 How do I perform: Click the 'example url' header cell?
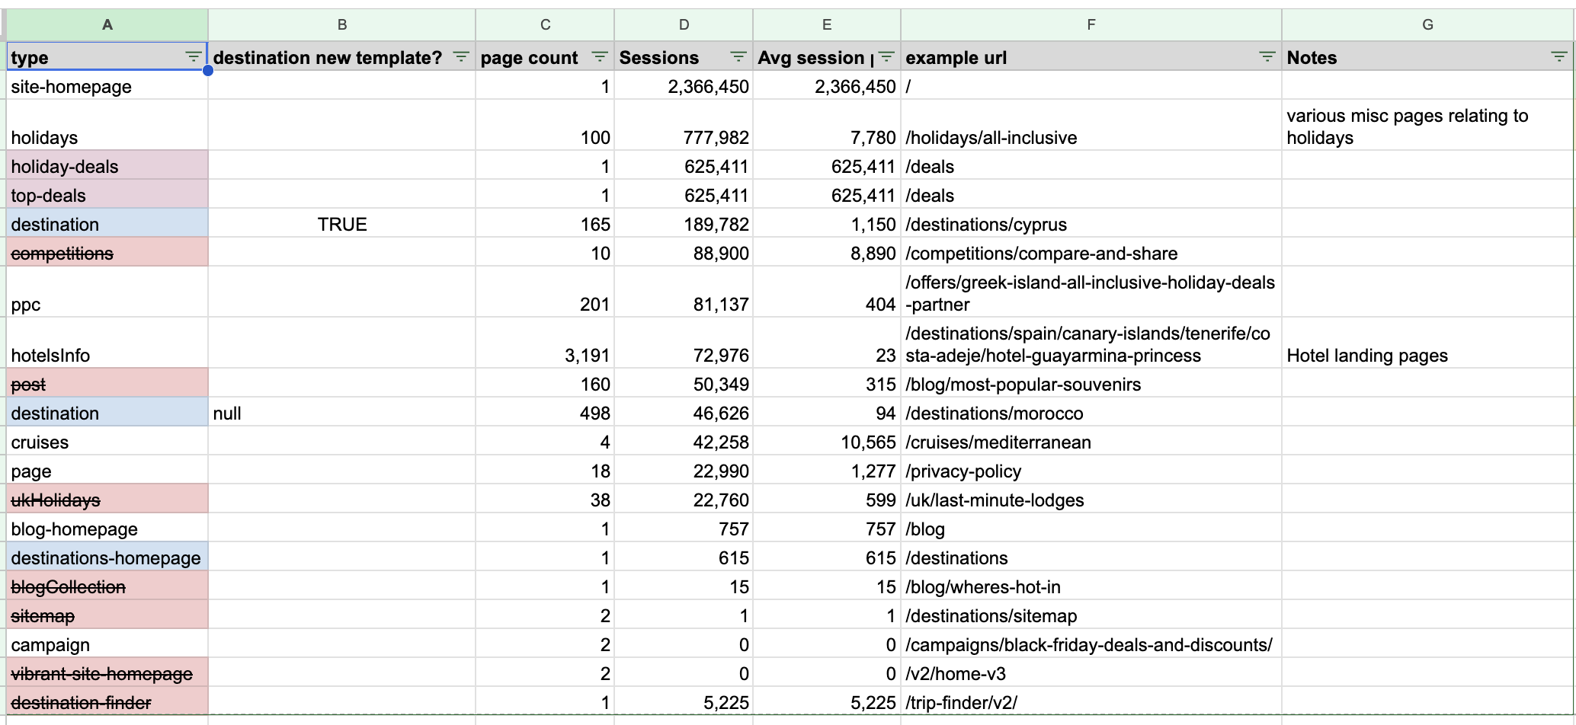click(1091, 57)
